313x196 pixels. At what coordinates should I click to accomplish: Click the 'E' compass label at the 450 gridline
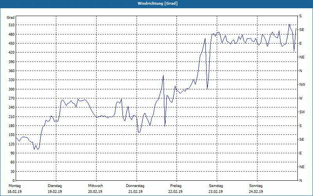click(x=300, y=44)
